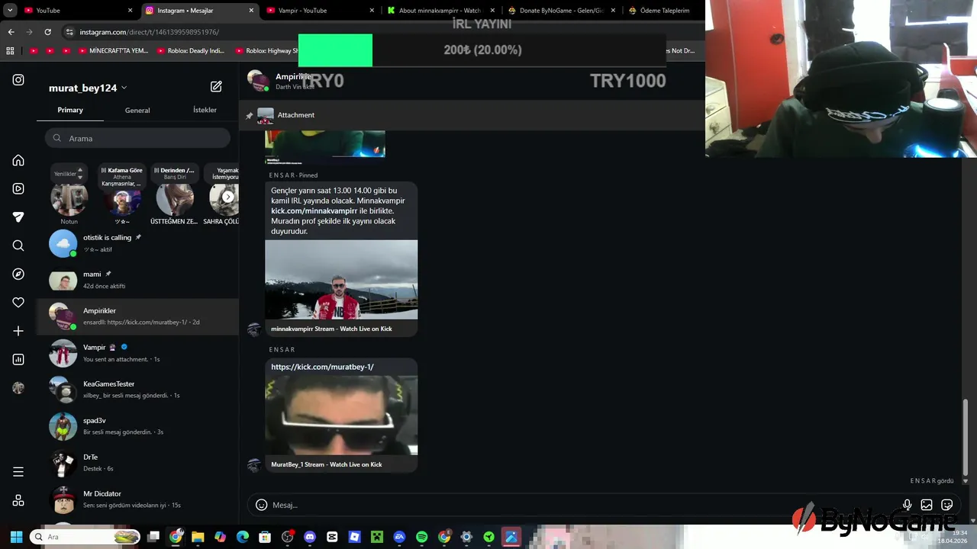This screenshot has width=977, height=549.
Task: Open the Mr Dicdator conversation
Action: pos(138,499)
